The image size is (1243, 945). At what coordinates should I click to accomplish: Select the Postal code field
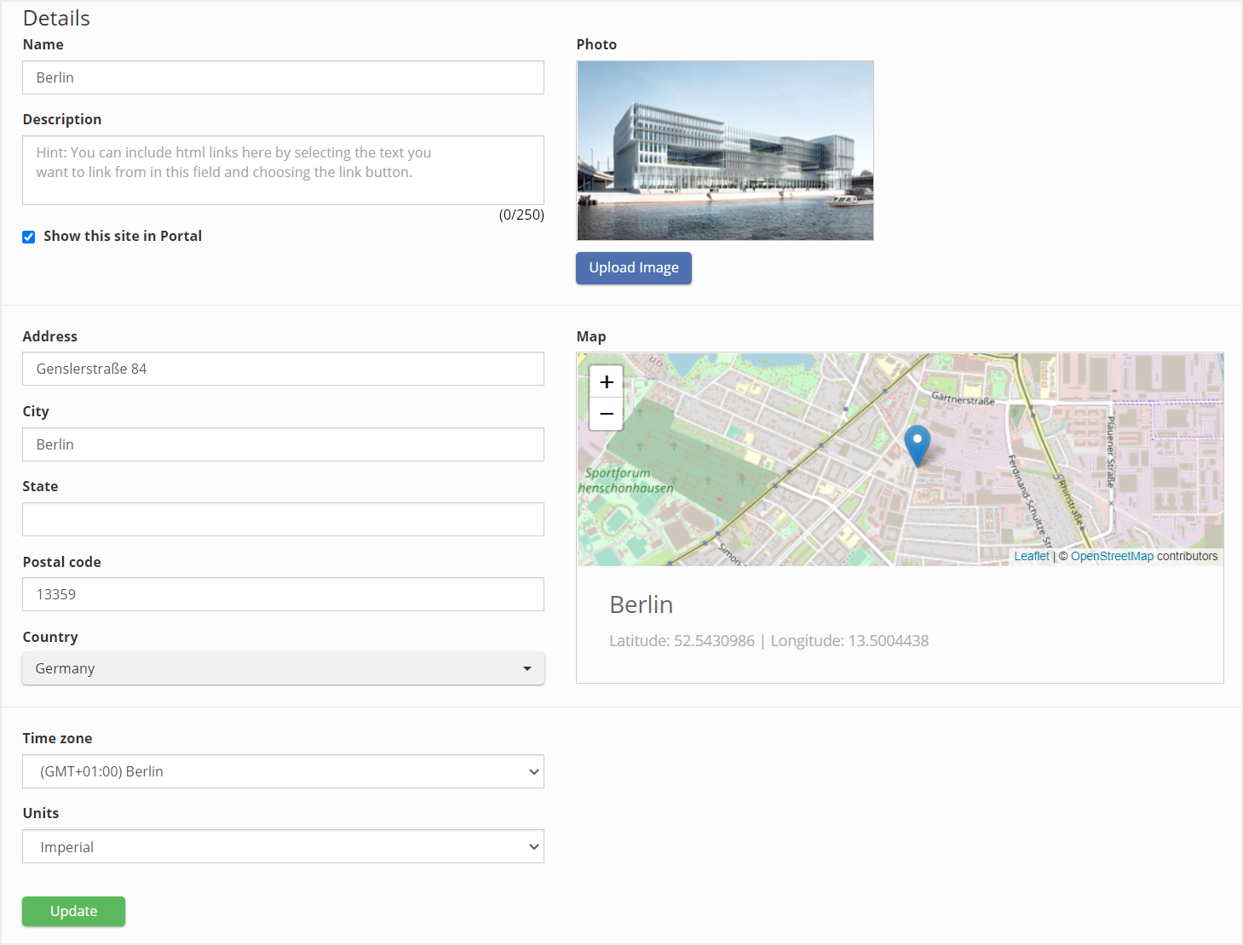283,594
